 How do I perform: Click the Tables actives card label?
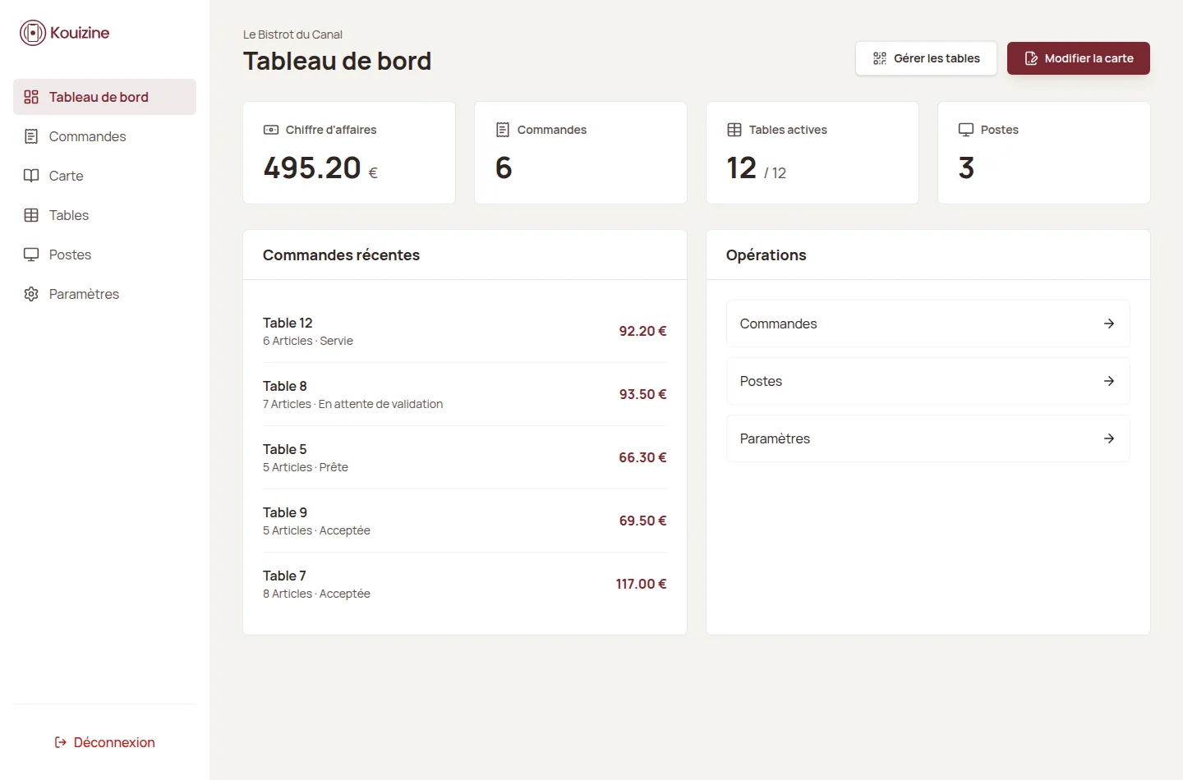pos(788,130)
